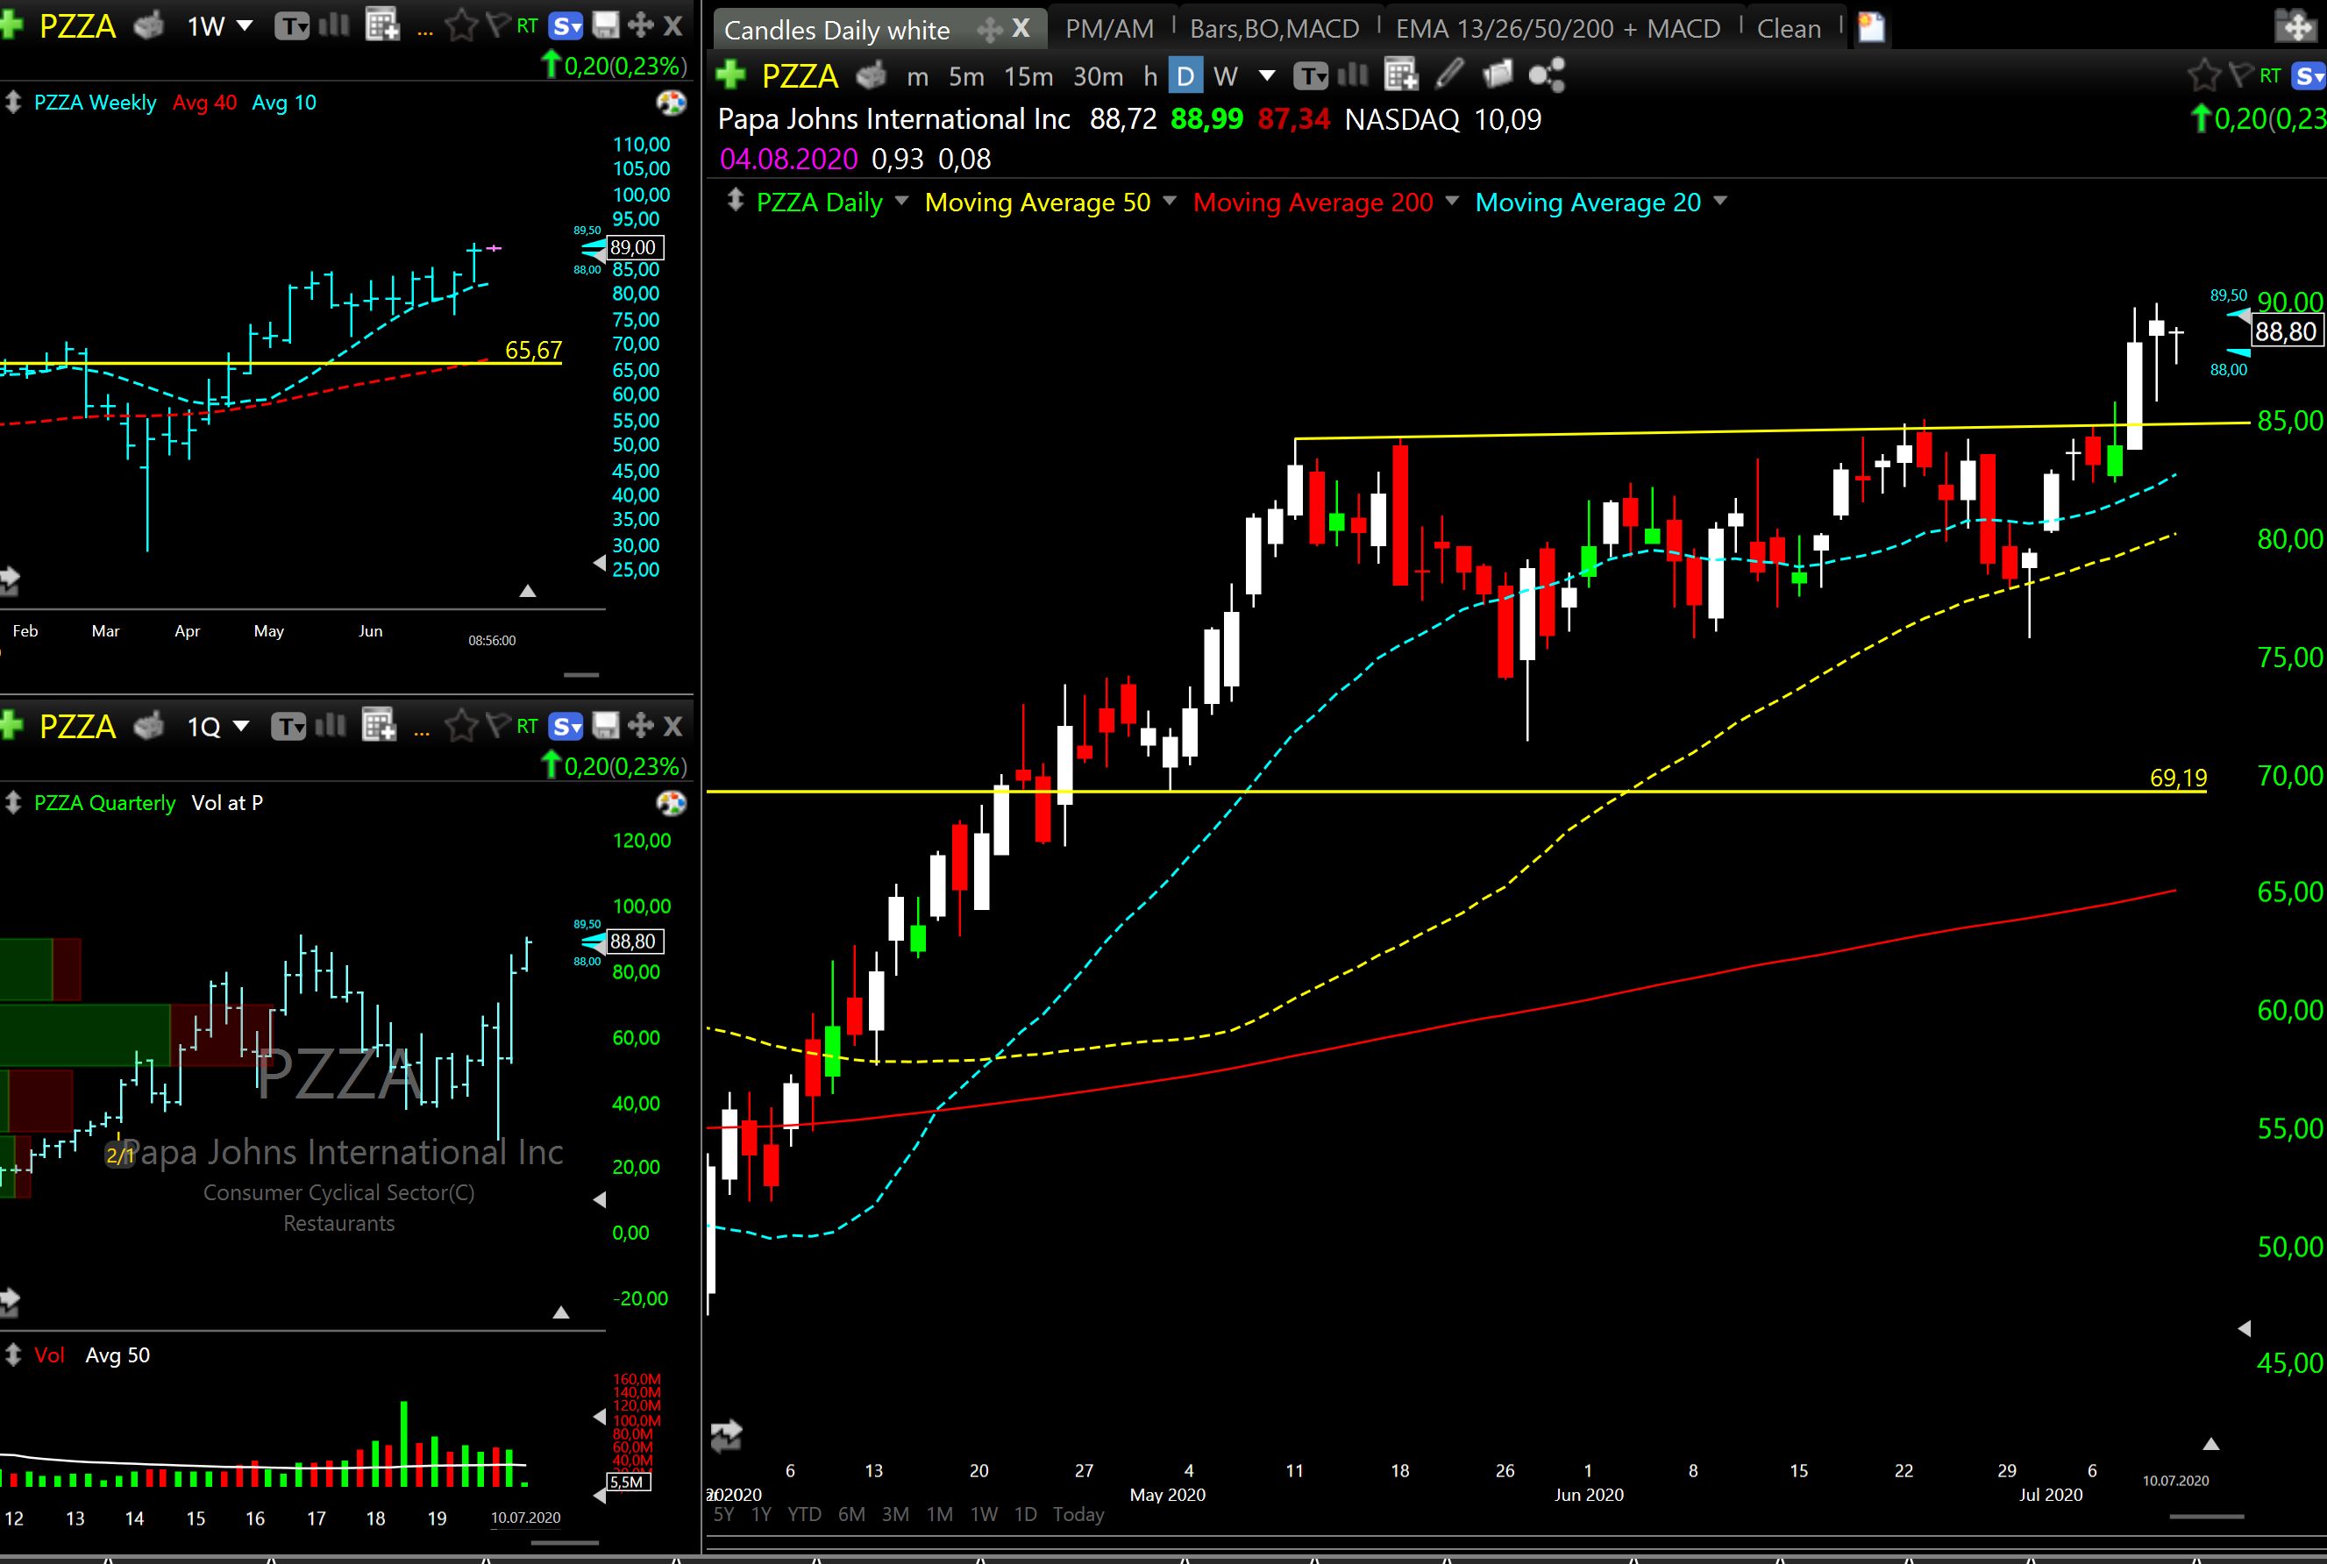Viewport: 2327px width, 1564px height.
Task: Open the calendar table icon on weekly chart
Action: click(x=382, y=26)
